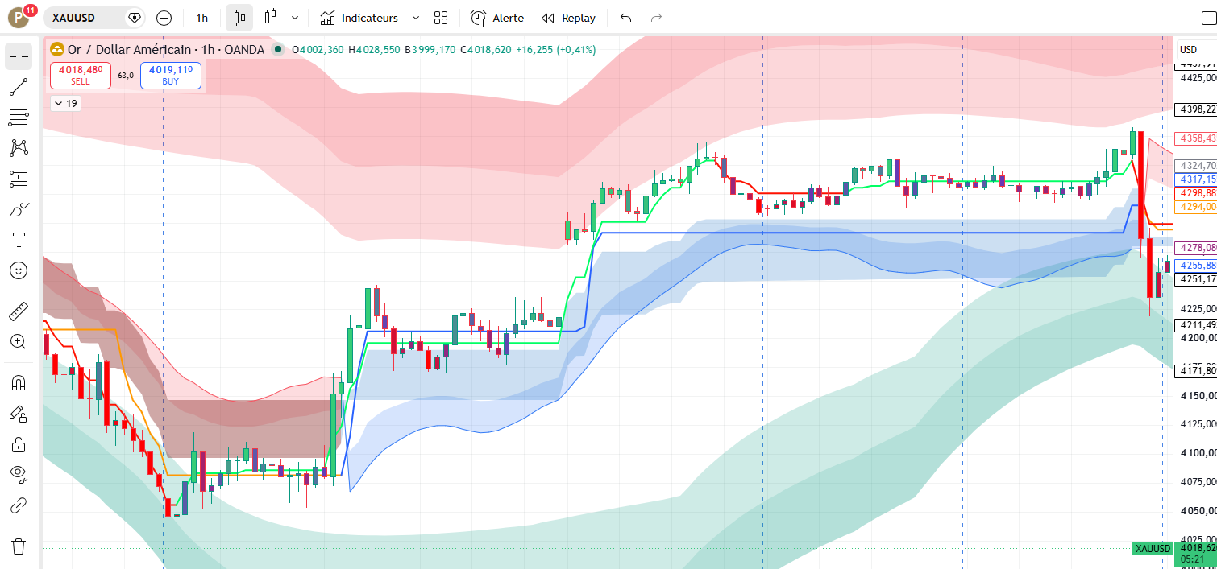Expand the 19 indicators legend chevron
The width and height of the screenshot is (1217, 569).
(x=65, y=103)
